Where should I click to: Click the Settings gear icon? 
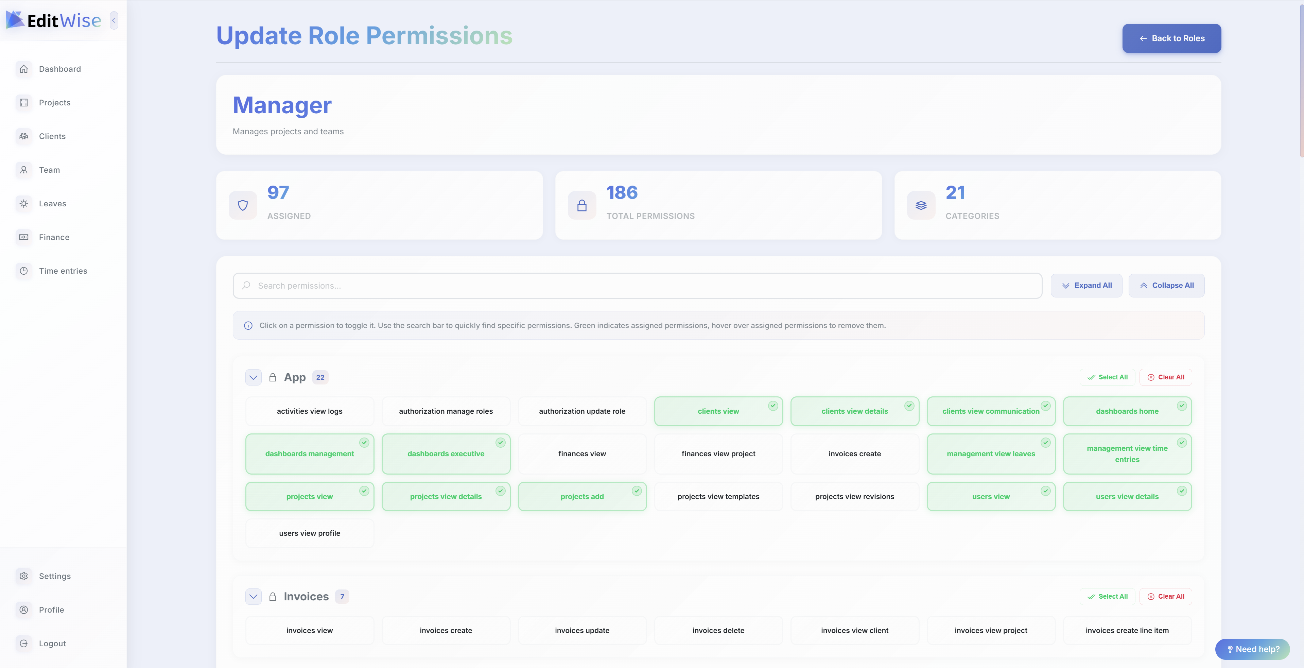pyautogui.click(x=24, y=576)
